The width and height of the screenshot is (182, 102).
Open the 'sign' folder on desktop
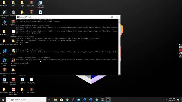coord(22,4)
